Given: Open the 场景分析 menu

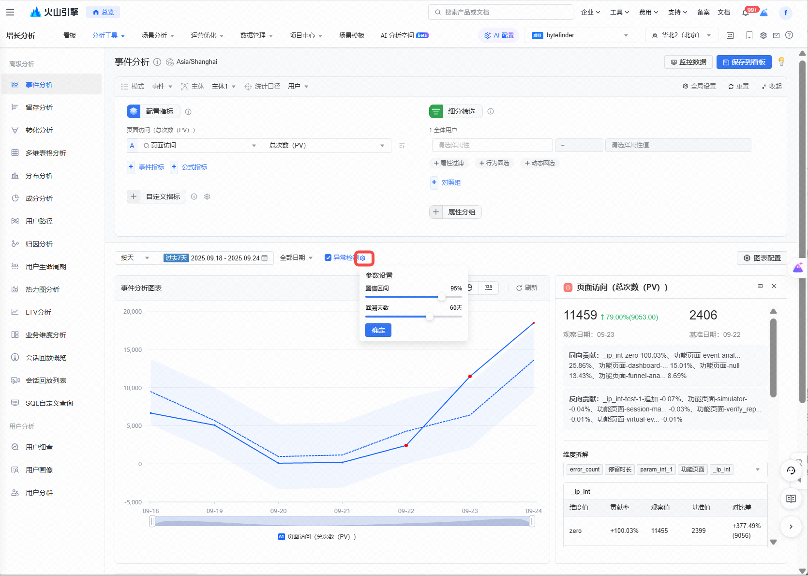Looking at the screenshot, I should (x=157, y=35).
